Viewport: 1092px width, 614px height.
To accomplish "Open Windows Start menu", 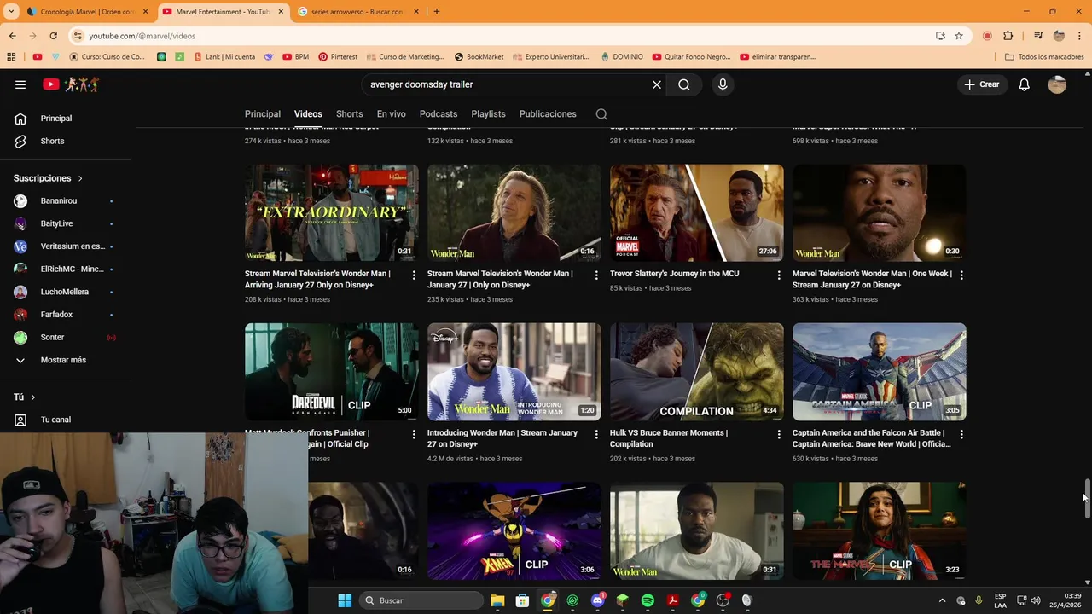I will (345, 600).
